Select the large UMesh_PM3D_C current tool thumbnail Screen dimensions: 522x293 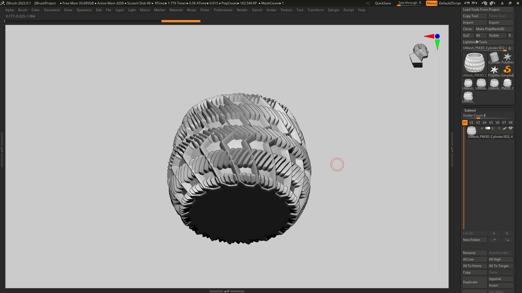474,65
